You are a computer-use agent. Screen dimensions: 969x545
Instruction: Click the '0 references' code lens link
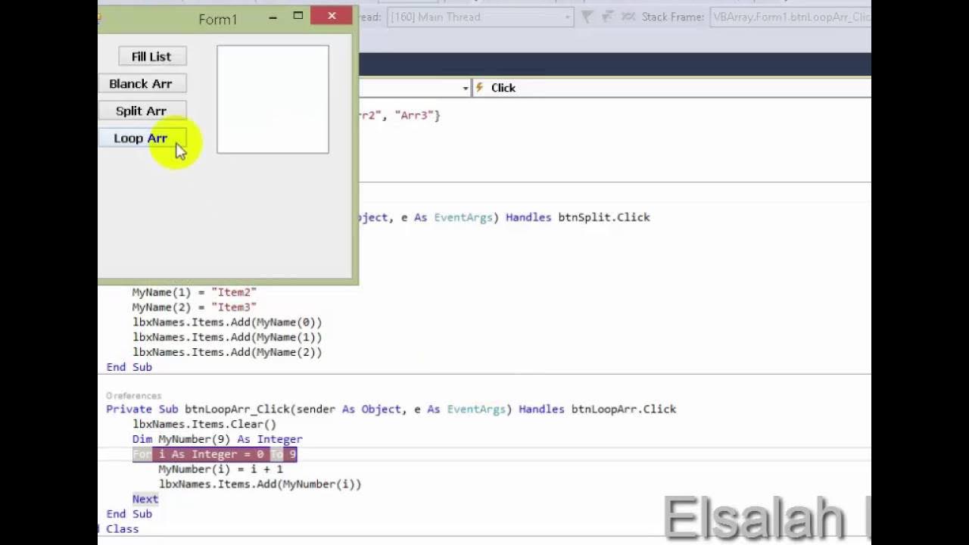134,396
